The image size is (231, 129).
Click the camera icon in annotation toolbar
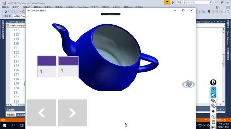click(213, 127)
